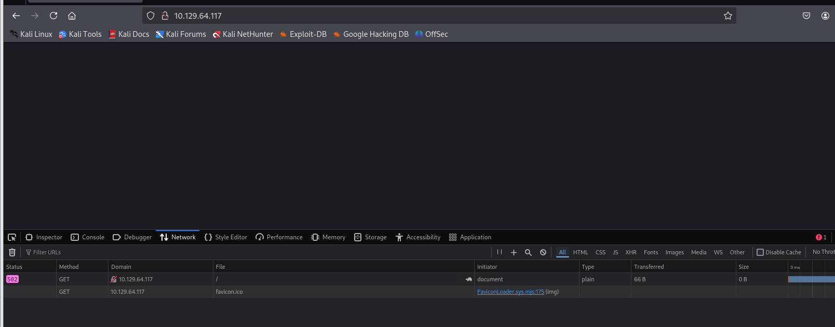Filter requests by XHR type
Screen dimensions: 835x327
coord(631,252)
